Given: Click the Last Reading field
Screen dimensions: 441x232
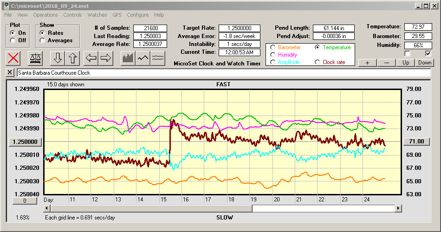Looking at the screenshot, I should pos(150,36).
